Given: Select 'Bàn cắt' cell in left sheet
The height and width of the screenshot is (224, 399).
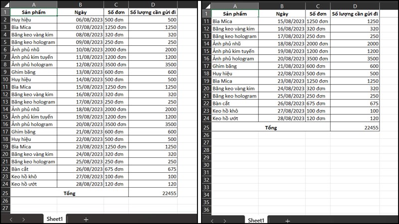Looking at the screenshot, I should pos(33,169).
